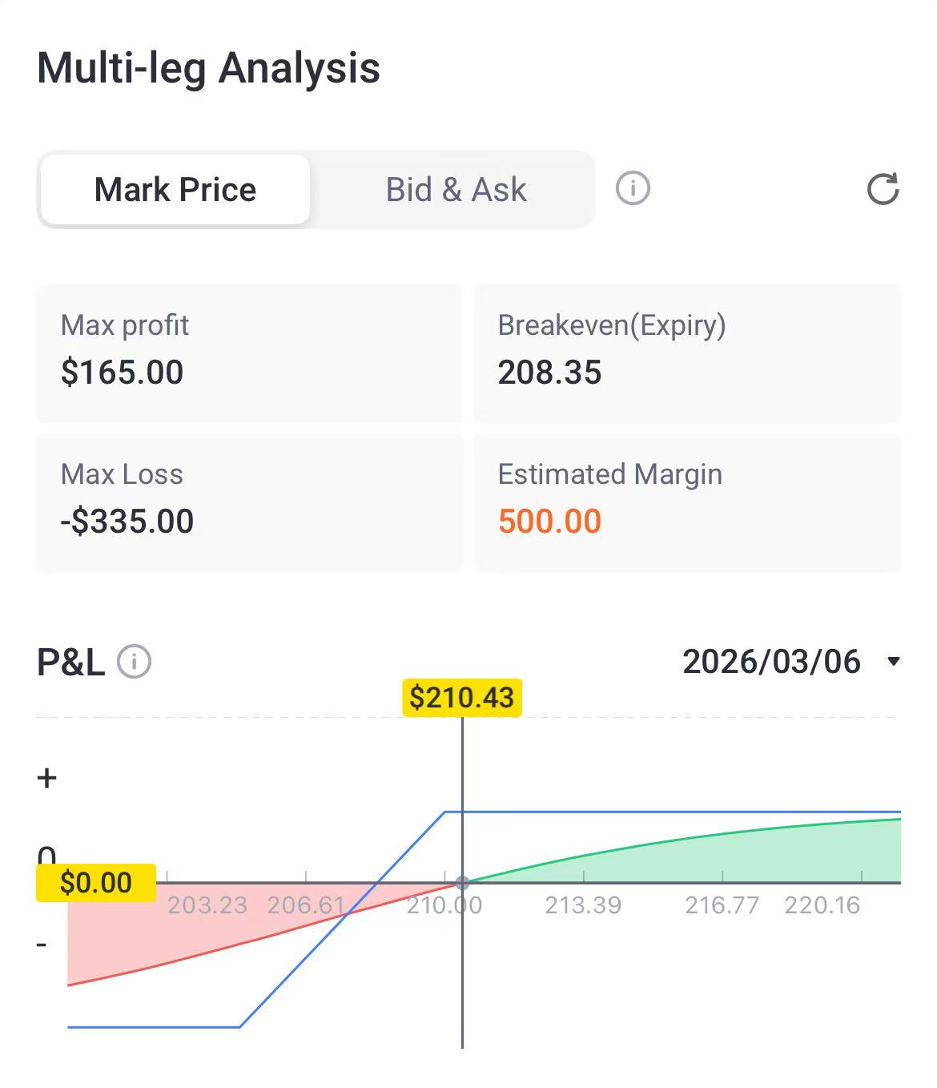Viewport: 937px width, 1088px height.
Task: Open the P&L info icon
Action: coord(135,662)
